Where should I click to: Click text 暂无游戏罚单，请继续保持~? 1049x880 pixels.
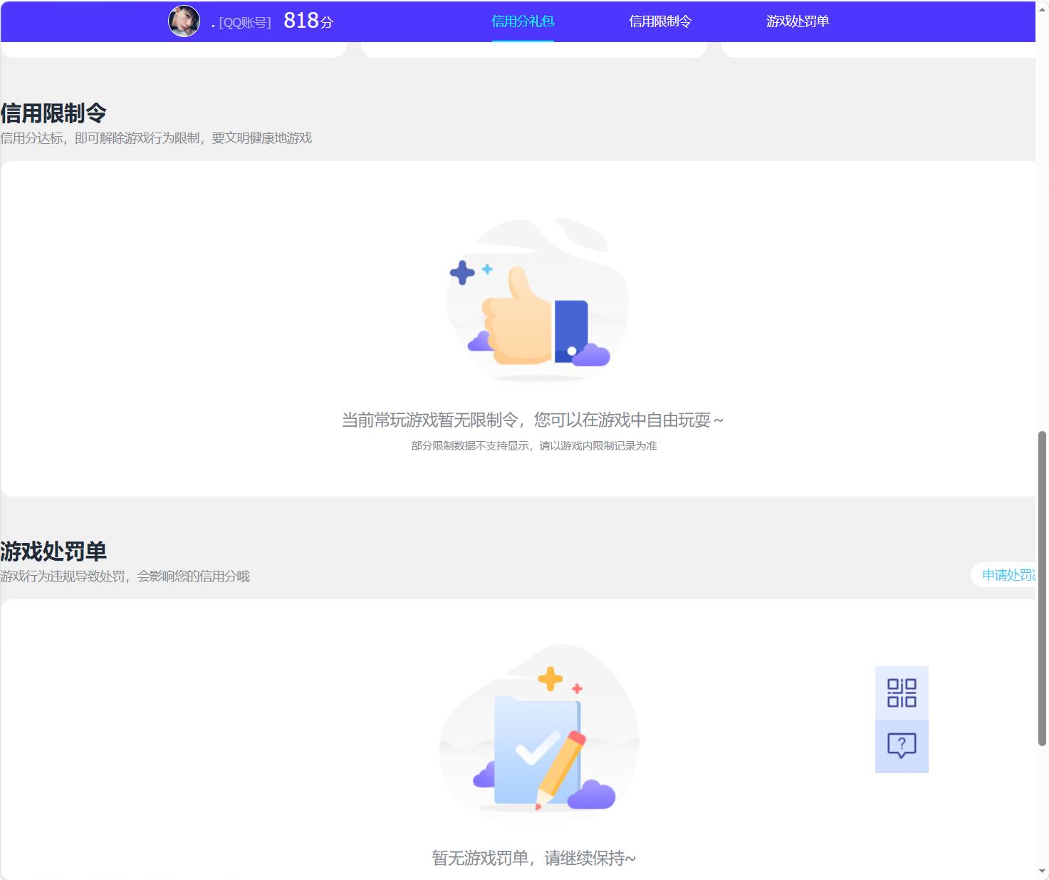[534, 858]
